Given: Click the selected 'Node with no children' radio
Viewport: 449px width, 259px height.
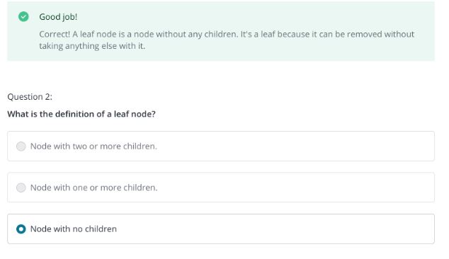Looking at the screenshot, I should (x=21, y=229).
